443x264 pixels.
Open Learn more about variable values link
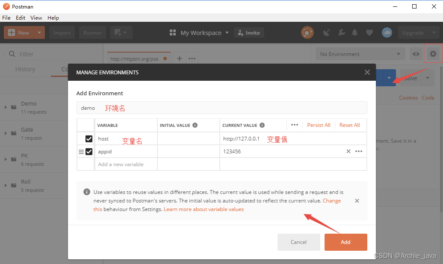click(x=204, y=209)
